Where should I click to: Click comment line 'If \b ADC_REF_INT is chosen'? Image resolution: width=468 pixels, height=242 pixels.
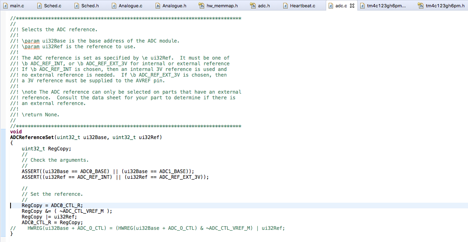coord(118,69)
